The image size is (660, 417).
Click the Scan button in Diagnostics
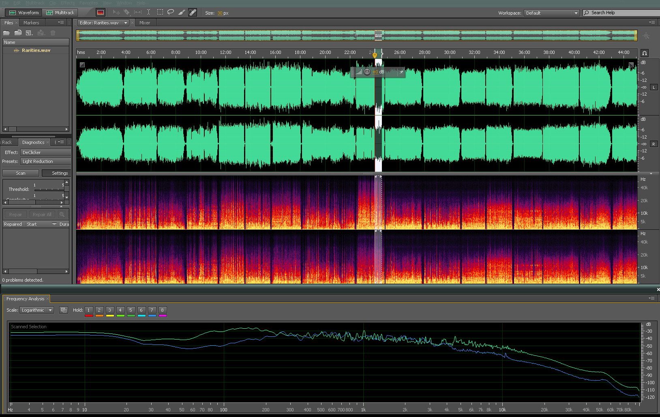21,173
